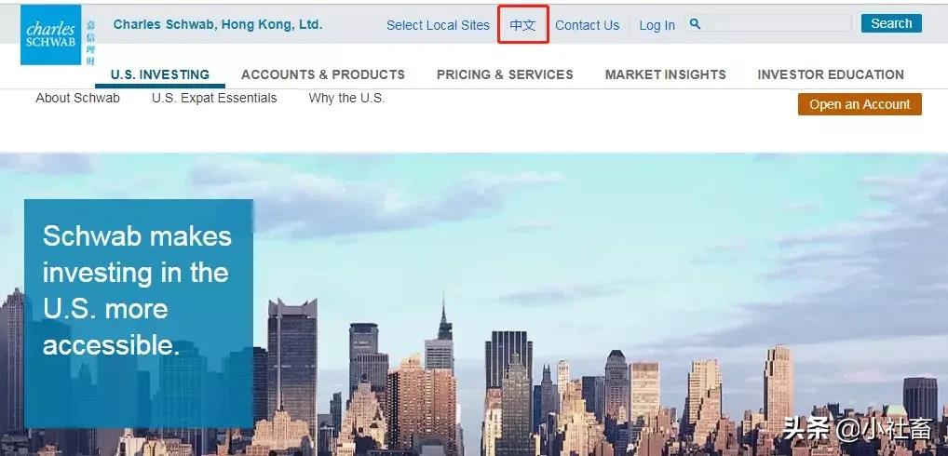The height and width of the screenshot is (456, 948).
Task: Visit the Why the U.S. page
Action: (346, 98)
